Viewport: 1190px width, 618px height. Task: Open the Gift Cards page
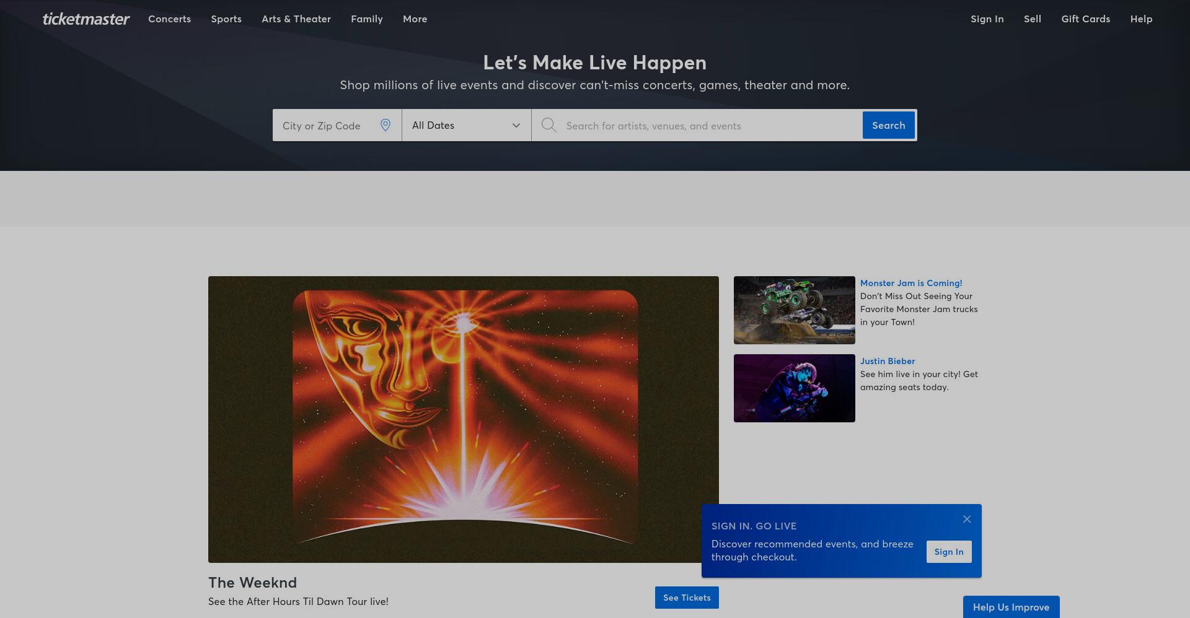click(1085, 19)
